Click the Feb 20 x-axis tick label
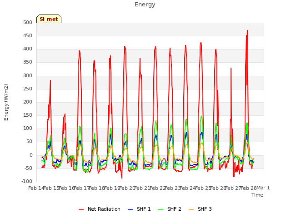Image resolution: width=291 pixels, height=218 pixels. click(x=127, y=188)
